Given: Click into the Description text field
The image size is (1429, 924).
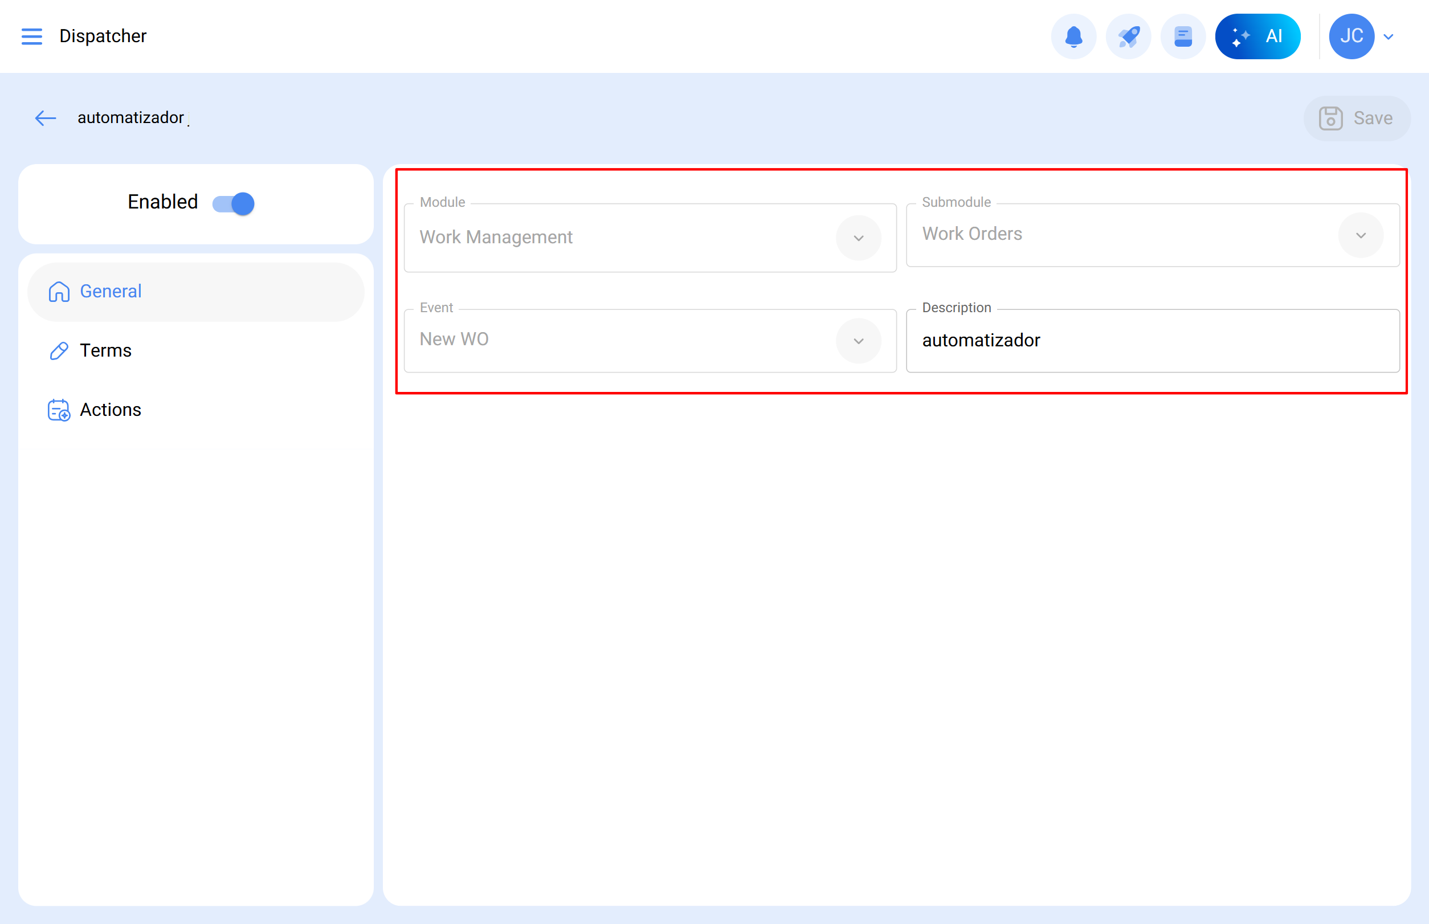Looking at the screenshot, I should point(1152,341).
